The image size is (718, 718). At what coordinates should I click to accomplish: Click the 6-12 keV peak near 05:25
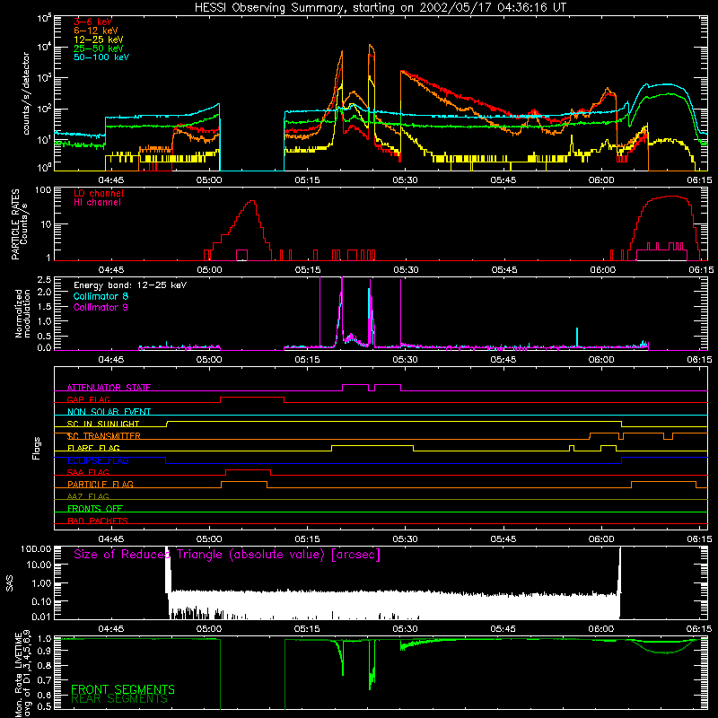[x=371, y=48]
